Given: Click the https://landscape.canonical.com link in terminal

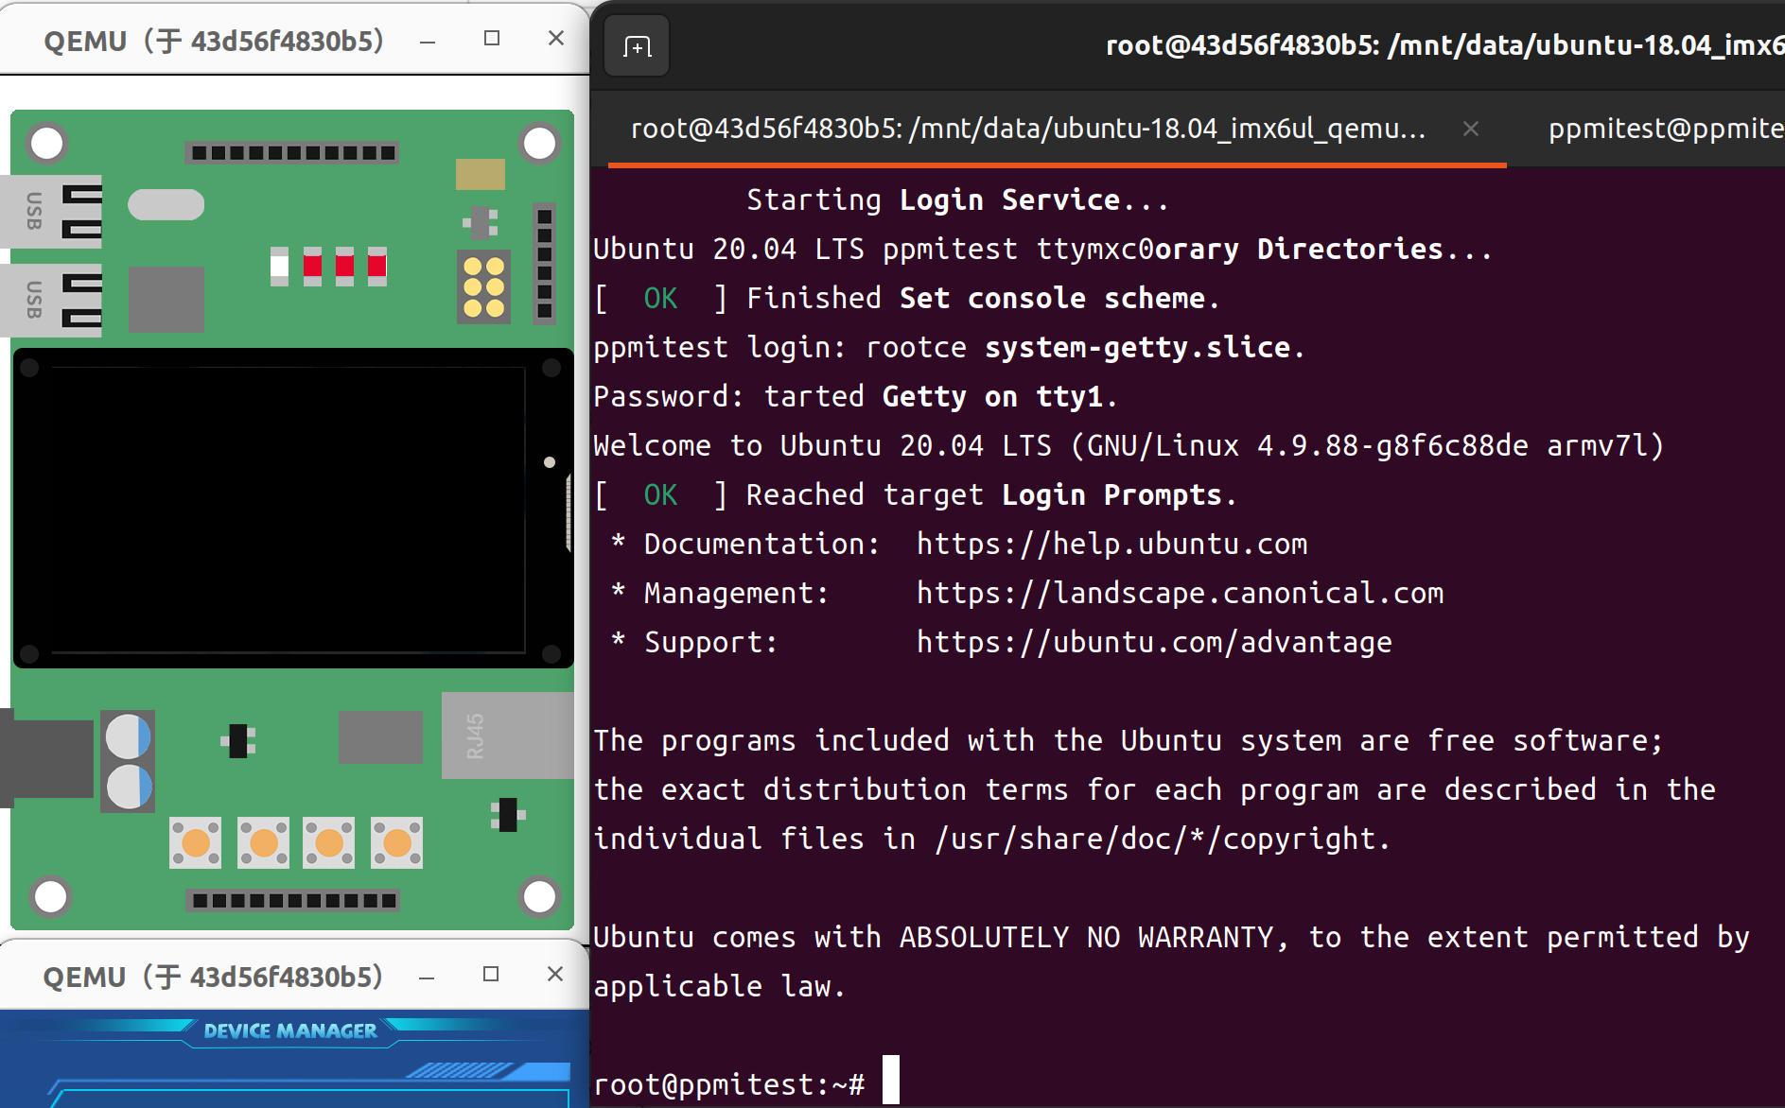Looking at the screenshot, I should (1180, 593).
